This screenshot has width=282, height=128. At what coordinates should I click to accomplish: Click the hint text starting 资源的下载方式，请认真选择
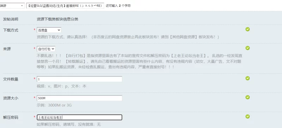click(128, 37)
